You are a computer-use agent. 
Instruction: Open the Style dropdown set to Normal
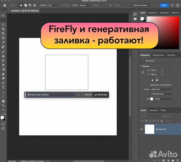(85, 5)
